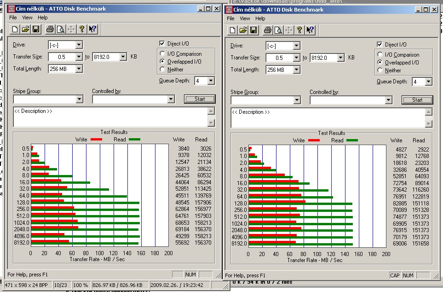Viewport: 443px width, 292px height.
Task: Open File menu in left window
Action: (13, 18)
